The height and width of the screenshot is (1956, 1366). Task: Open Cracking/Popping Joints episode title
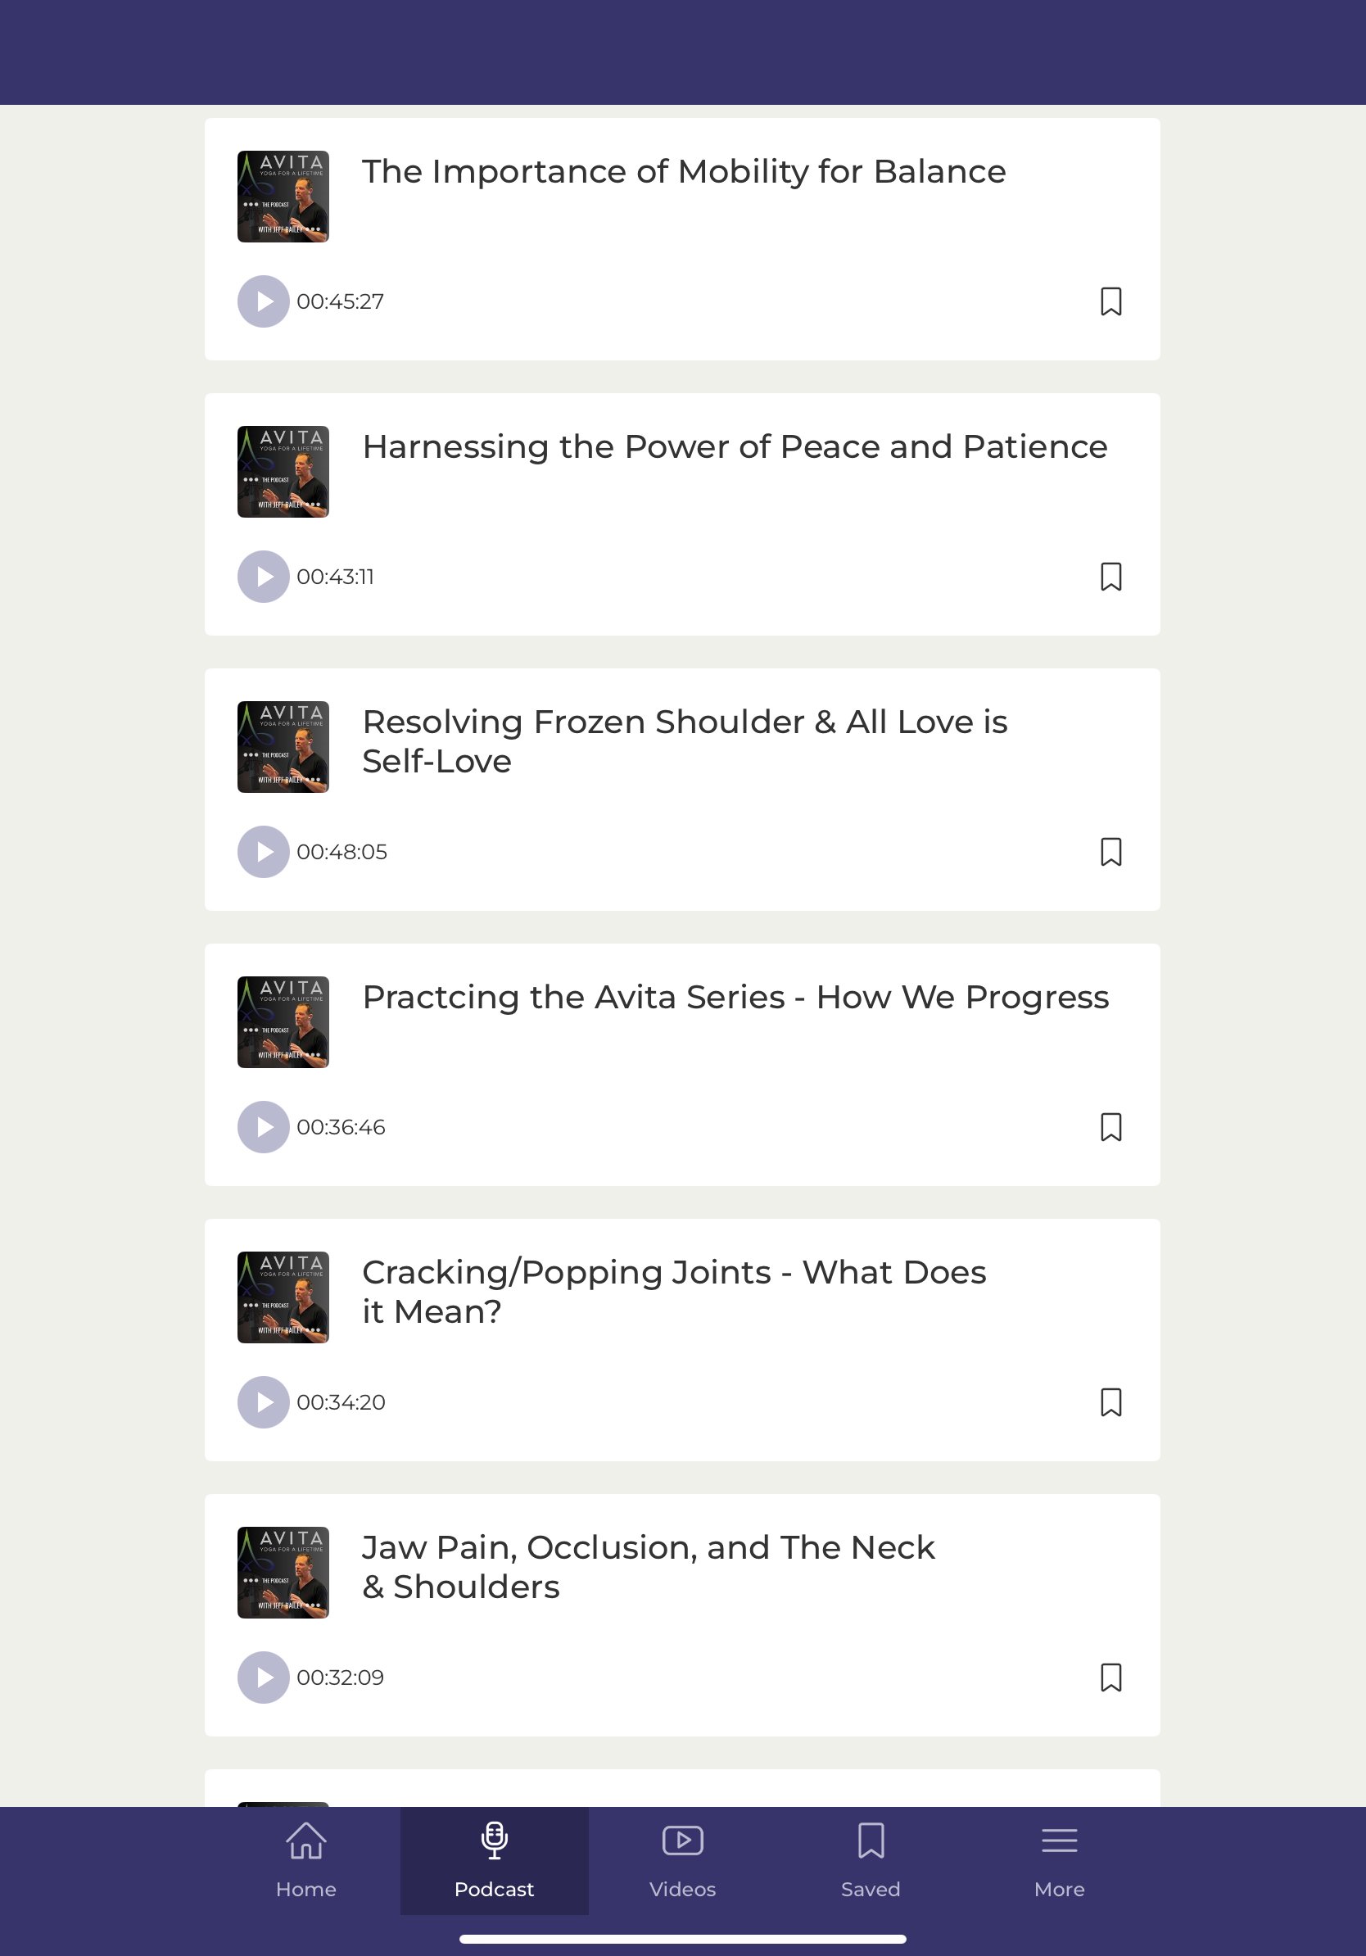674,1292
